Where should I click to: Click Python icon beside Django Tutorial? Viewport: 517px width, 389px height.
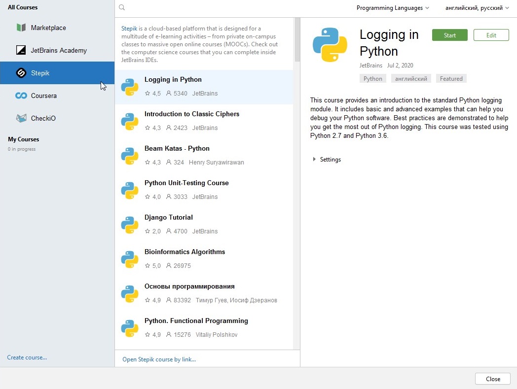130,225
